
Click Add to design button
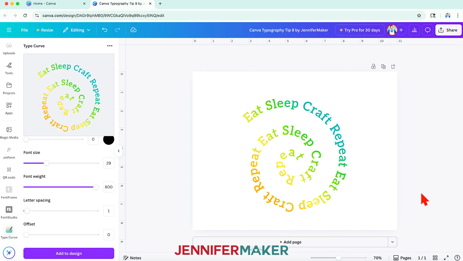coord(69,253)
